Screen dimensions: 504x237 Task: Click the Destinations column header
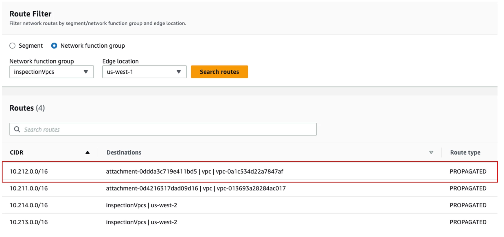click(x=124, y=153)
